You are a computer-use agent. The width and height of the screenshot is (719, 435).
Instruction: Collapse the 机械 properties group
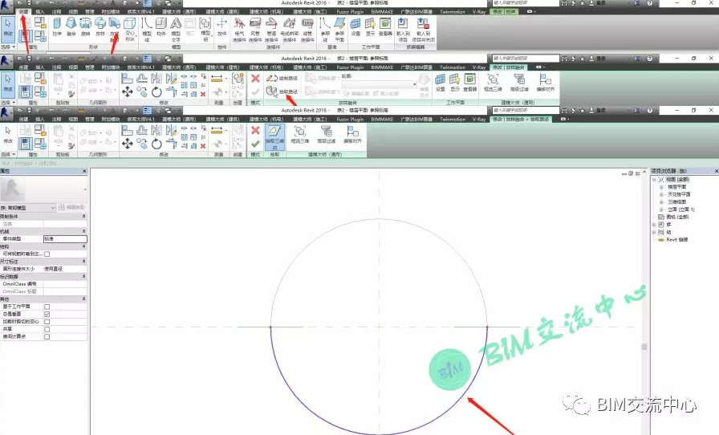(84, 231)
